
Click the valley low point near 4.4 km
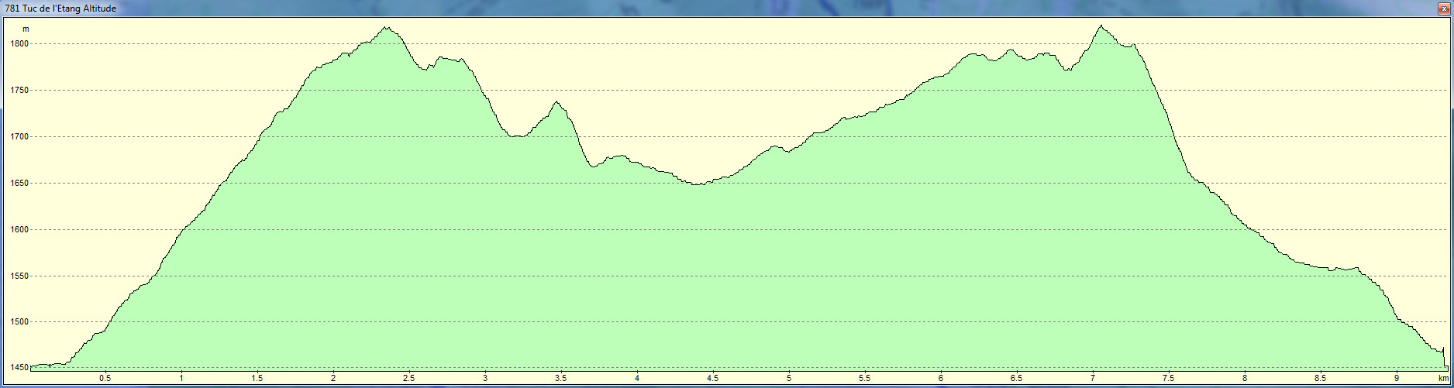[697, 184]
